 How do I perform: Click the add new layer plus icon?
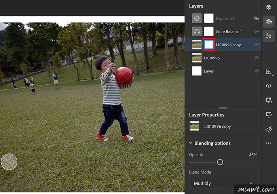point(269,71)
